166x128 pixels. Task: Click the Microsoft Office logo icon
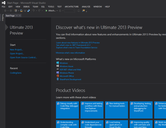tap(58, 76)
